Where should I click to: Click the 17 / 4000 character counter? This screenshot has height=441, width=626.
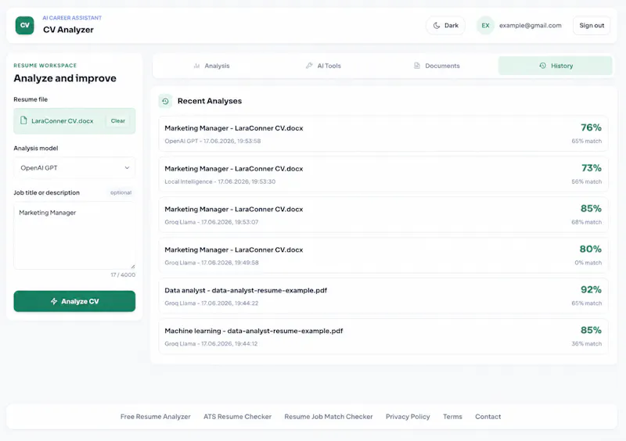[123, 275]
